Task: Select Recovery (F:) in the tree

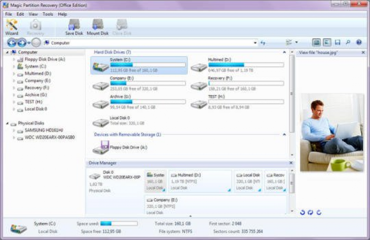Action: [x=37, y=88]
